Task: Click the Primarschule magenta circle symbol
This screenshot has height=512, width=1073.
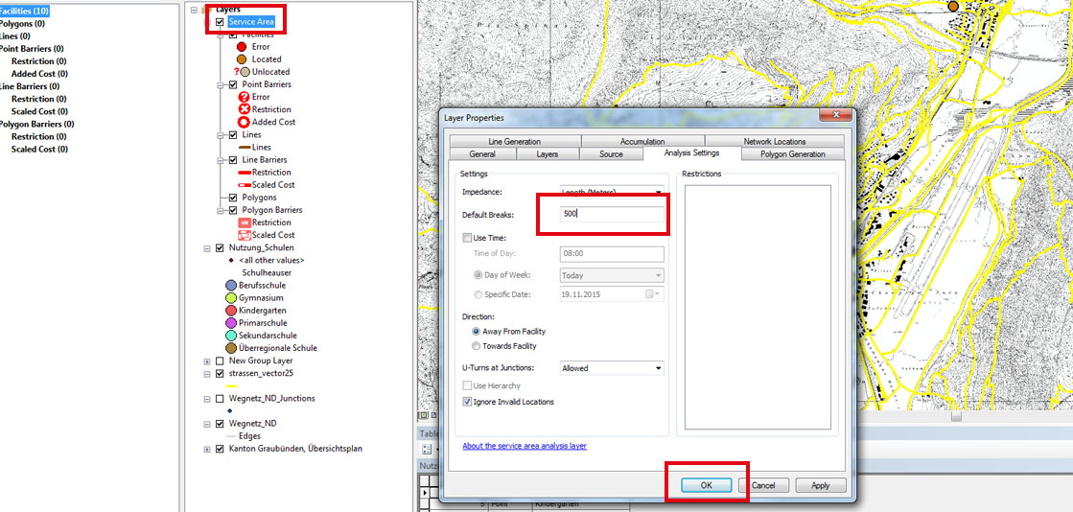Action: coord(231,323)
